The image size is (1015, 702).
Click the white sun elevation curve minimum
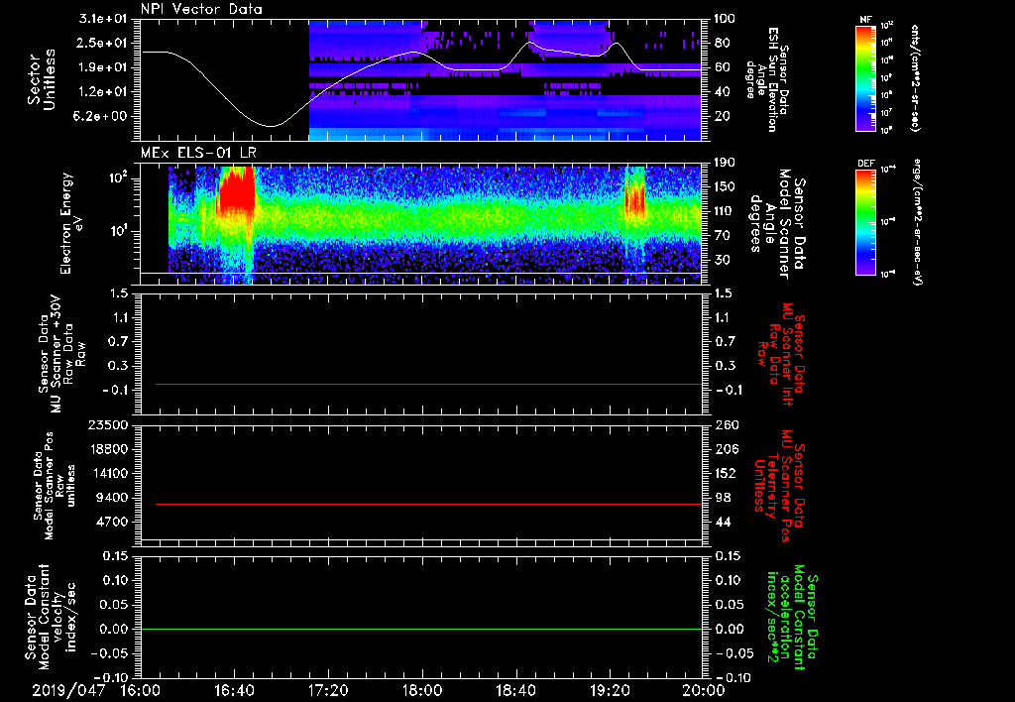click(272, 126)
